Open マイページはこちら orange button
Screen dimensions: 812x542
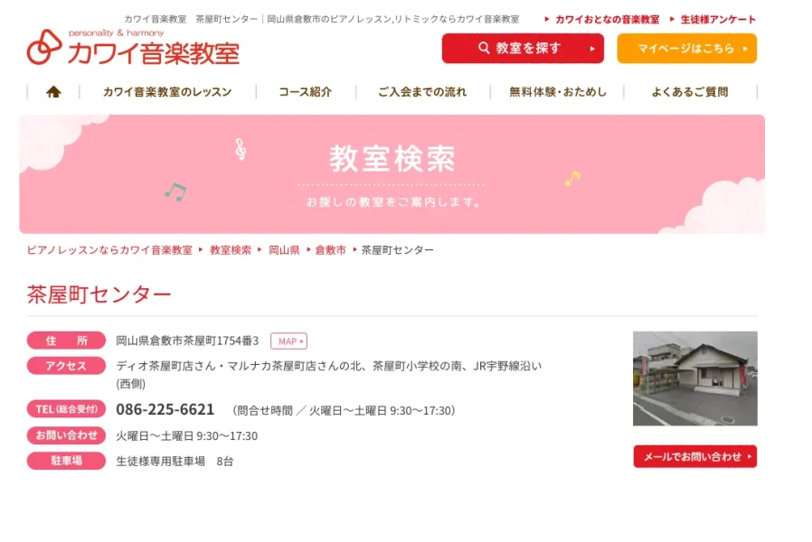coord(686,49)
